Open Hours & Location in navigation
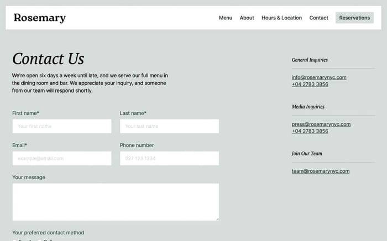The height and width of the screenshot is (241, 387). [x=281, y=18]
